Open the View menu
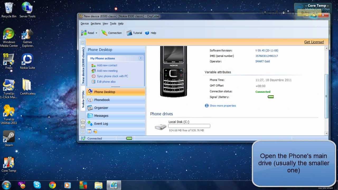The image size is (338, 190). [x=105, y=23]
